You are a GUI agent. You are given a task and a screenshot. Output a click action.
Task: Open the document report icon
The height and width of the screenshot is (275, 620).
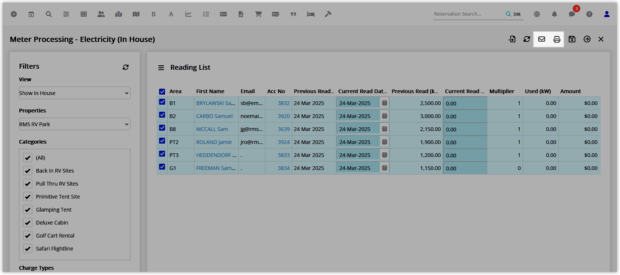pyautogui.click(x=241, y=14)
